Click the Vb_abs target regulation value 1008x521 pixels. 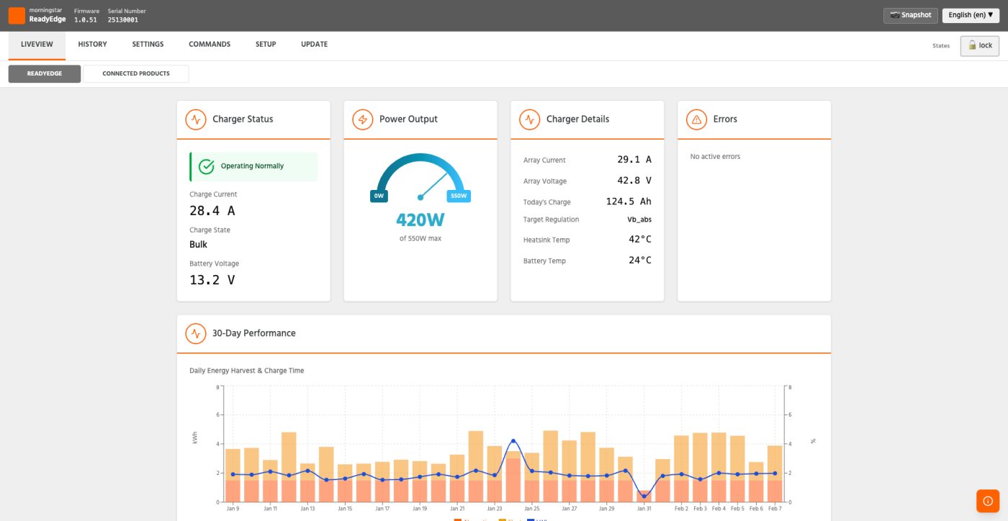click(x=639, y=219)
